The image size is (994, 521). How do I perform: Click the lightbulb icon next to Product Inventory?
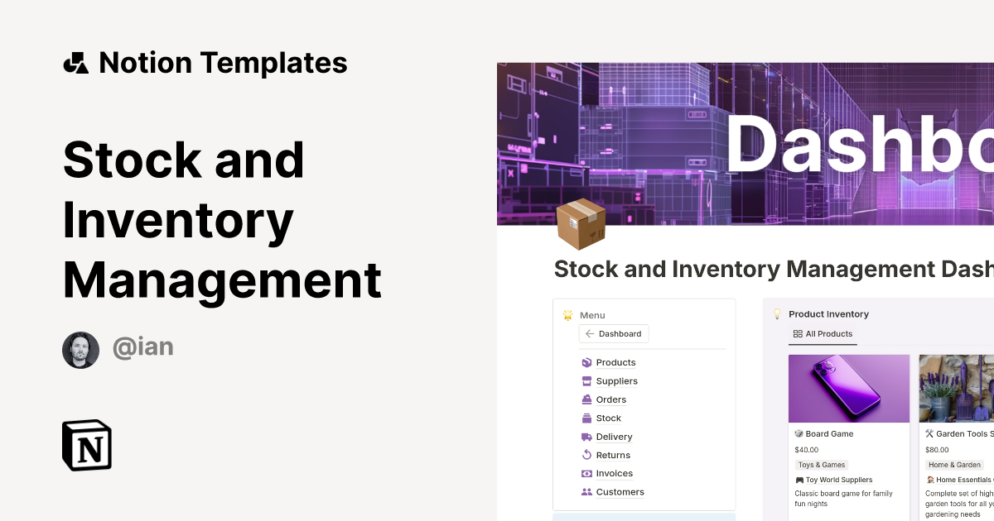click(x=777, y=313)
